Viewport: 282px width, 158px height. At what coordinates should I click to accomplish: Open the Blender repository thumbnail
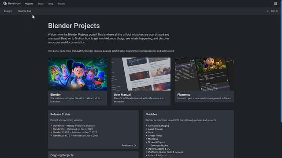point(78,74)
